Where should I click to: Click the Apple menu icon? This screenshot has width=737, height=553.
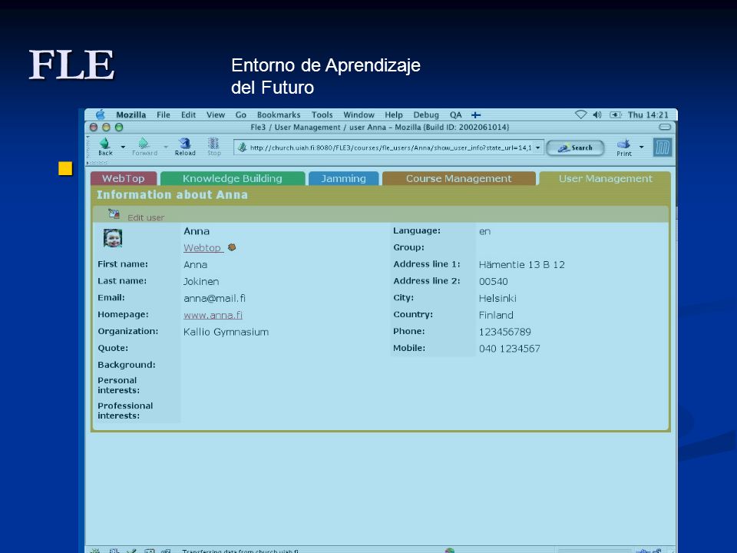pyautogui.click(x=100, y=114)
